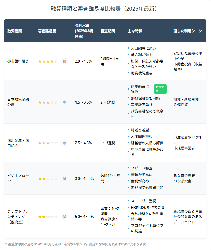
Task: Click the 中 badge in 日本政策金融公庫 row
Action: point(64,102)
